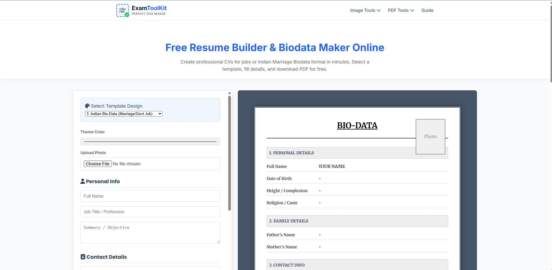The width and height of the screenshot is (552, 270).
Task: Click the Photo placeholder in the preview
Action: [430, 136]
